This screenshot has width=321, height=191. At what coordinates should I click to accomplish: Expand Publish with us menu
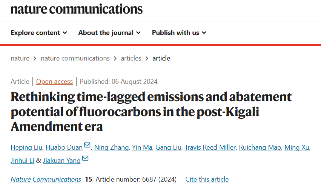point(179,33)
